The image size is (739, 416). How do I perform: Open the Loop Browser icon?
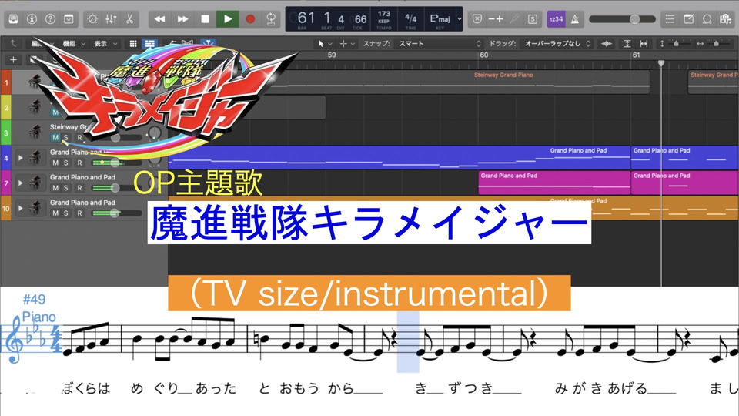pos(707,18)
